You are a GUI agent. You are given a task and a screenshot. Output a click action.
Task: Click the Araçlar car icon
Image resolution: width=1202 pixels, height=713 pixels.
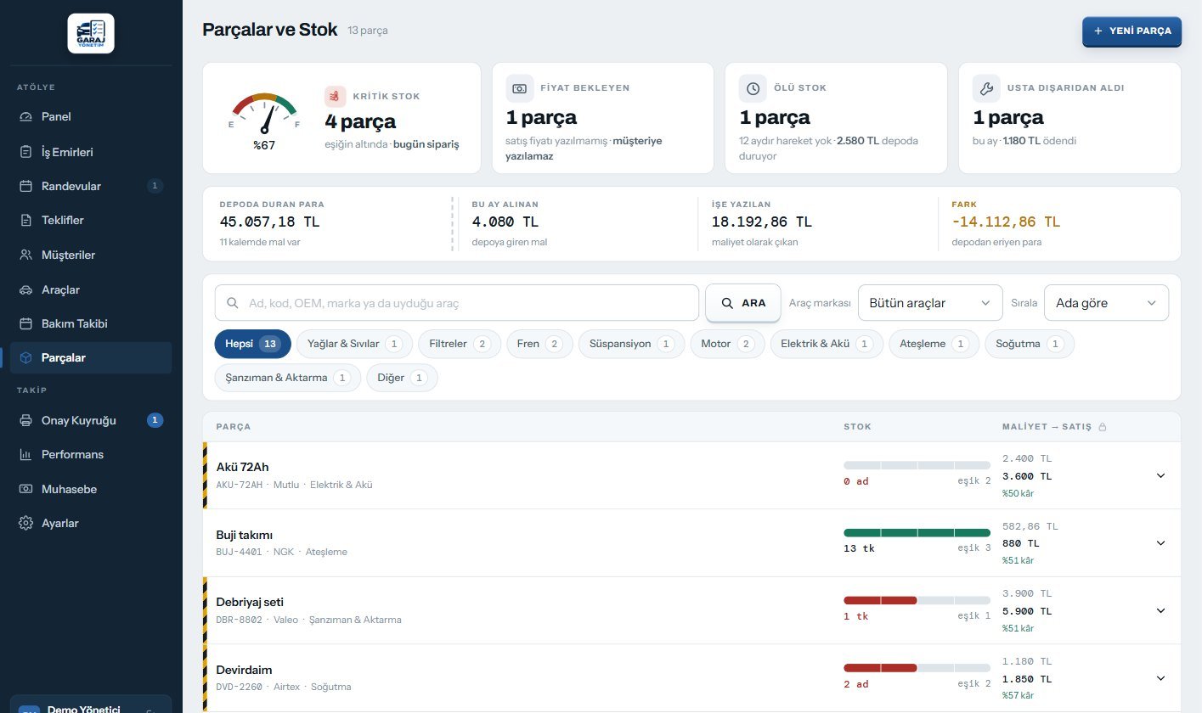coord(25,289)
